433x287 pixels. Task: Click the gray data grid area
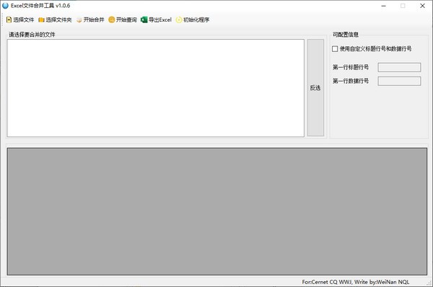217,211
